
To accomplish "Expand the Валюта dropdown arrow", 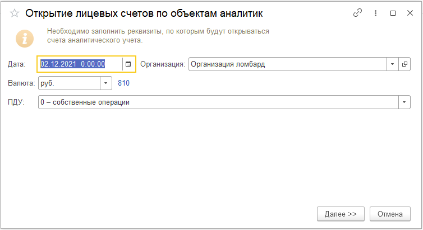I will (106, 83).
